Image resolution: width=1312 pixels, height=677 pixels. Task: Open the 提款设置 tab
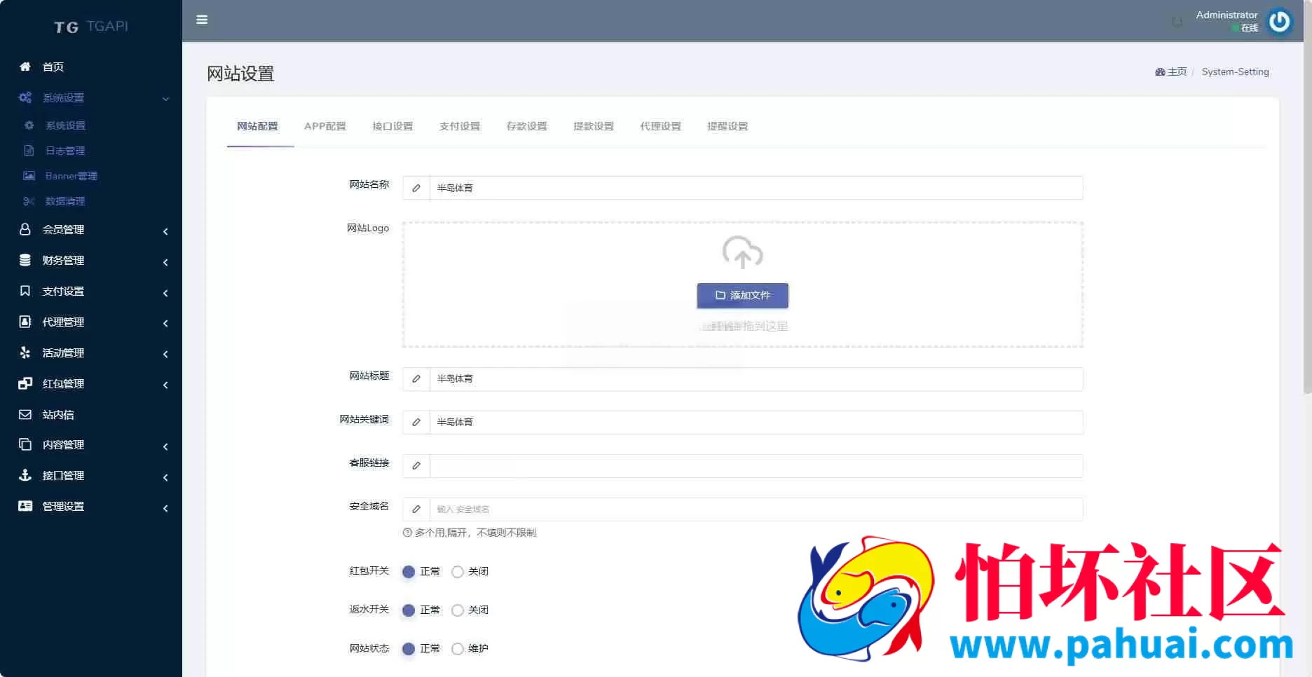594,126
